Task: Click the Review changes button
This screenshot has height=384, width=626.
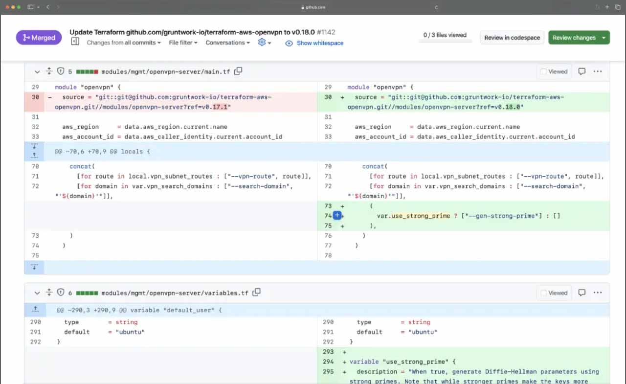Action: (x=574, y=38)
